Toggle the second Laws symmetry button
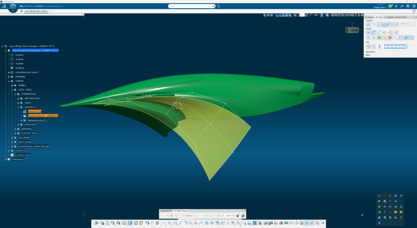This screenshot has height=228, width=417. click(374, 46)
